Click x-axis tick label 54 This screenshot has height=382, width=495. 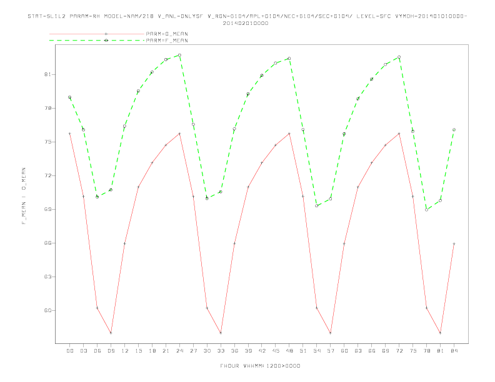point(317,351)
